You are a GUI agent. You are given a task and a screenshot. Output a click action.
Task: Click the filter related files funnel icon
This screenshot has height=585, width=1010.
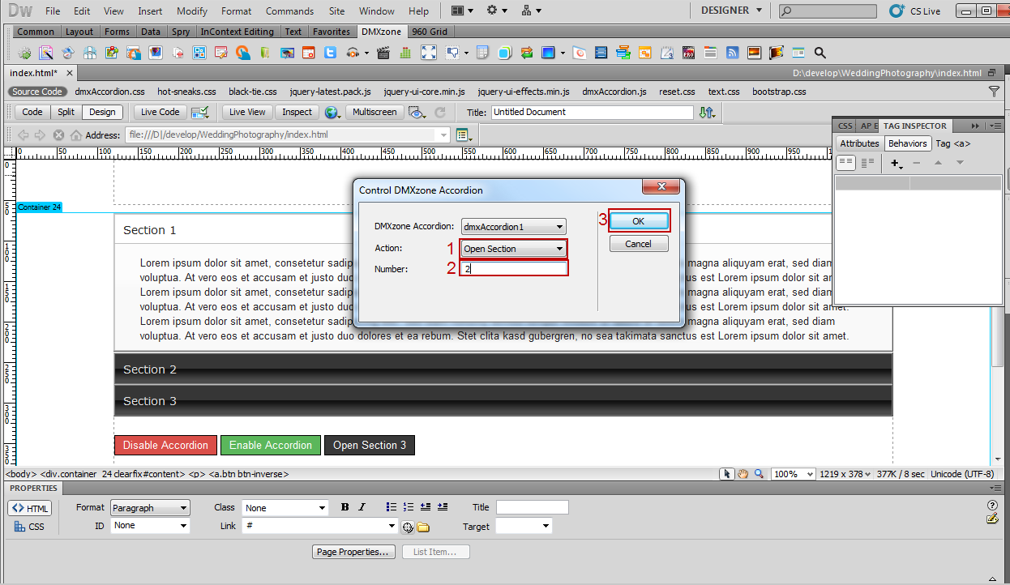pos(995,92)
